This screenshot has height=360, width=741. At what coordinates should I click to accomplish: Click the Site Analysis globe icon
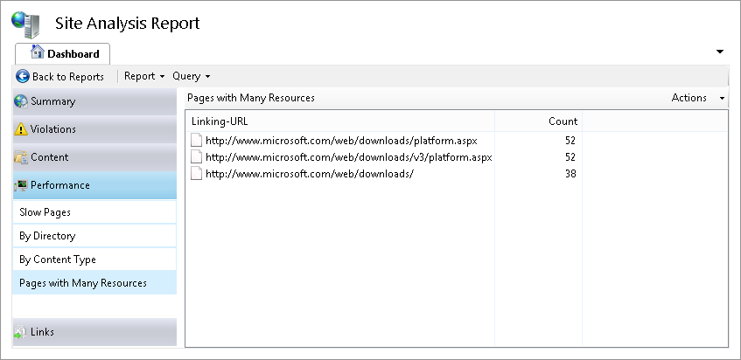pos(26,23)
